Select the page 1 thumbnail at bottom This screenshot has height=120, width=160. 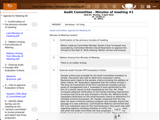[x=116, y=116]
